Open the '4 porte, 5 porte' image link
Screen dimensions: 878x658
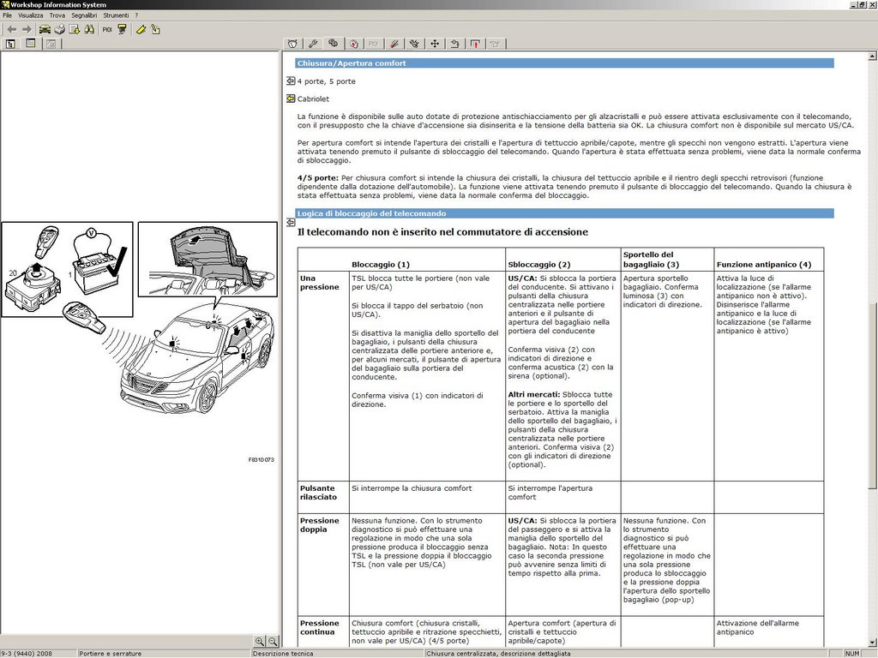tap(291, 81)
